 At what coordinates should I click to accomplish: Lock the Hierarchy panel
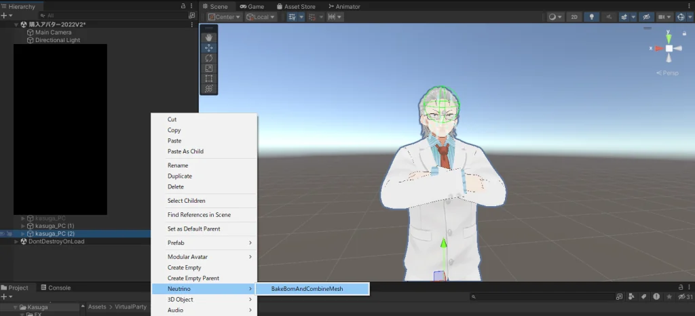click(183, 6)
